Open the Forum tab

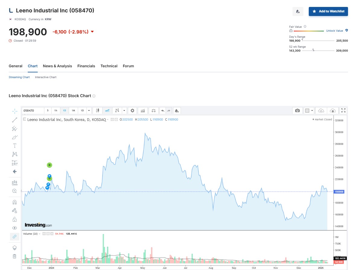[x=128, y=66]
